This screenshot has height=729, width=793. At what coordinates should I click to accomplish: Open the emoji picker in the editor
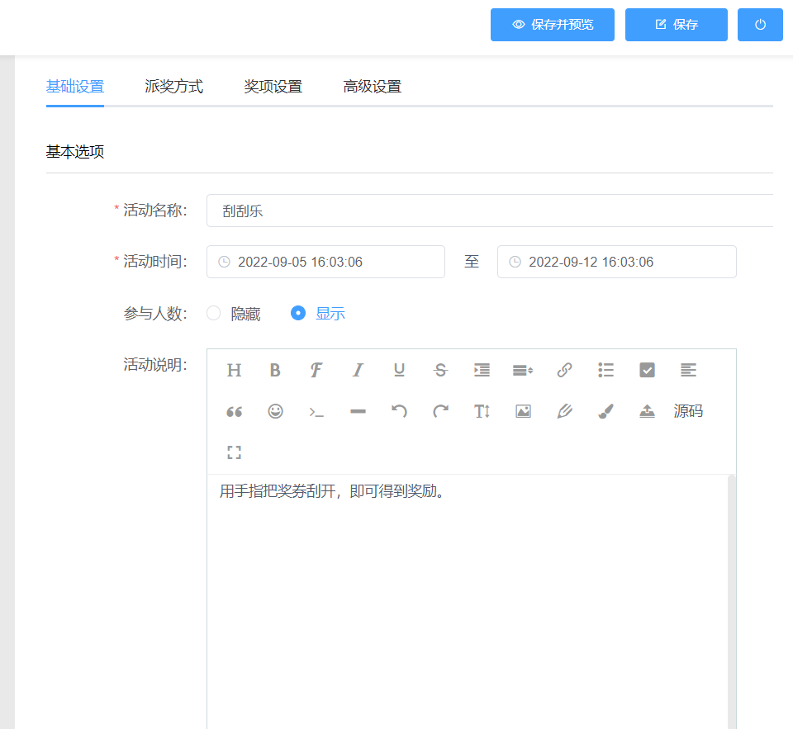275,411
